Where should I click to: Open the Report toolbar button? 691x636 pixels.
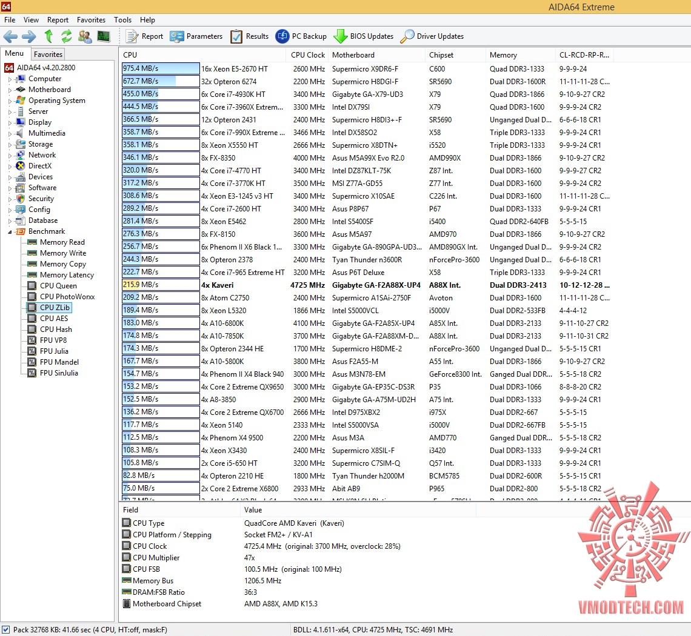(144, 36)
